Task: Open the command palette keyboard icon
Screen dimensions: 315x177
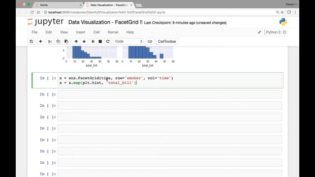Action: click(x=150, y=41)
